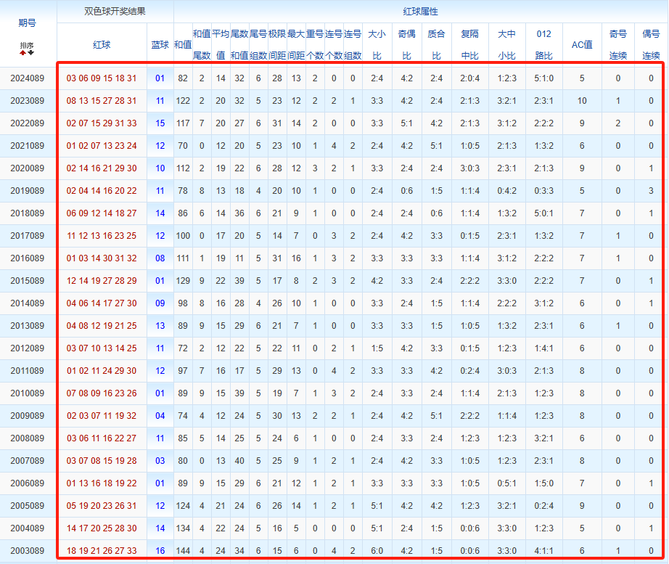The height and width of the screenshot is (564, 669).
Task: Click the 期号 column header
Action: pyautogui.click(x=28, y=23)
